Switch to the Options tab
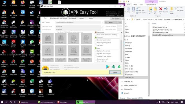The image size is (185, 104). tap(82, 18)
